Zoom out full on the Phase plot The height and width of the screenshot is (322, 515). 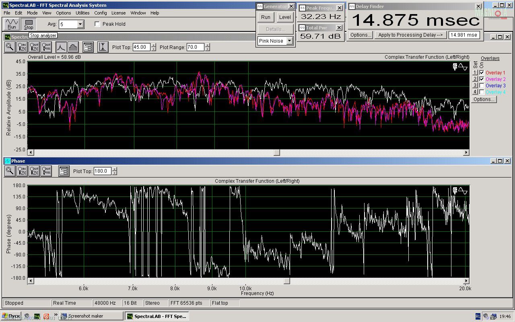pyautogui.click(x=47, y=171)
